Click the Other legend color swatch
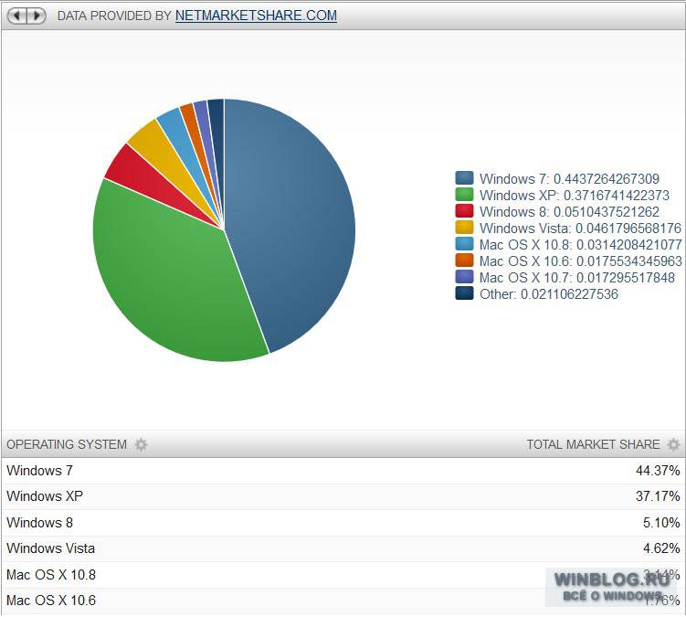The image size is (686, 617). tap(464, 293)
